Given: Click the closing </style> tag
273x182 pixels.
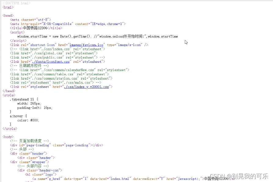Looking at the screenshot, I should click(10, 129).
